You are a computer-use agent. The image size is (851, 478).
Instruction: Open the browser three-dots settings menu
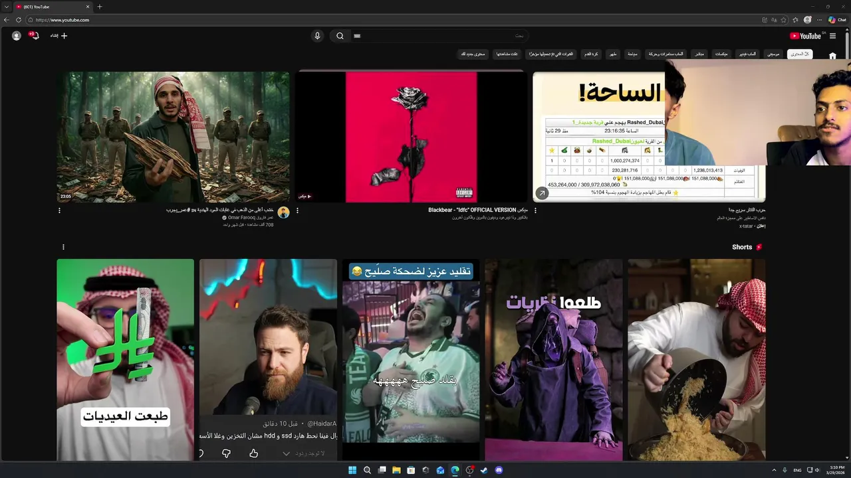820,20
